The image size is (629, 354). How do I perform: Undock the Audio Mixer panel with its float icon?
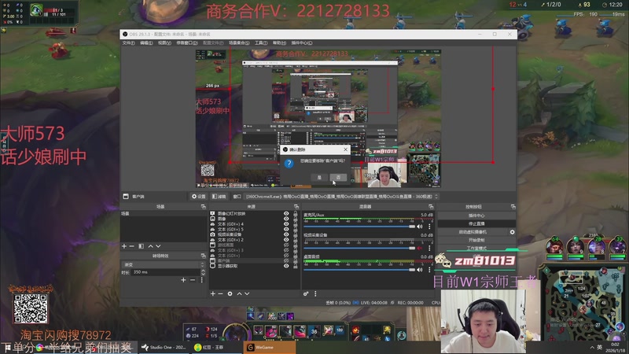431,207
